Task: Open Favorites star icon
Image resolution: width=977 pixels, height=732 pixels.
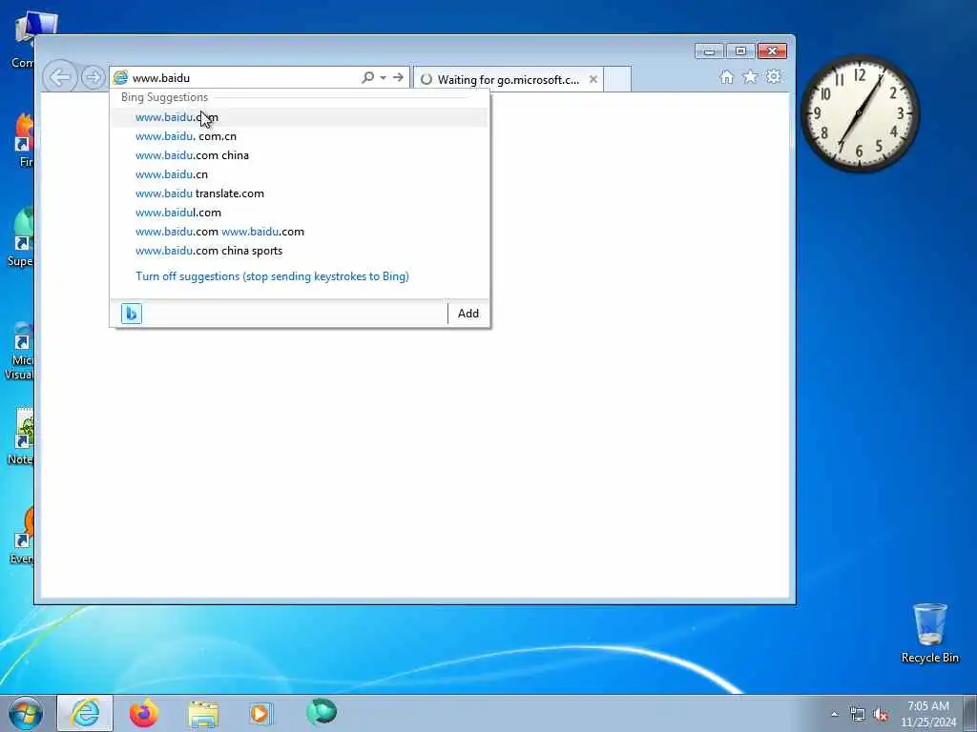Action: [750, 76]
